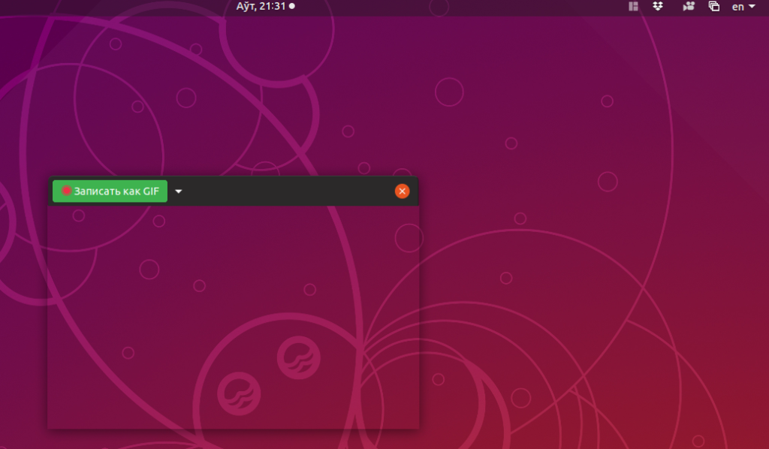This screenshot has width=769, height=449.
Task: Open the clock Аўт, 21:31 in top bar
Action: [265, 6]
